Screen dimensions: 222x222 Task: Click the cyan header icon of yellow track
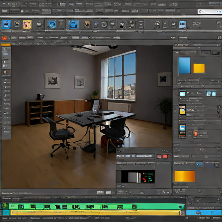tap(6, 212)
